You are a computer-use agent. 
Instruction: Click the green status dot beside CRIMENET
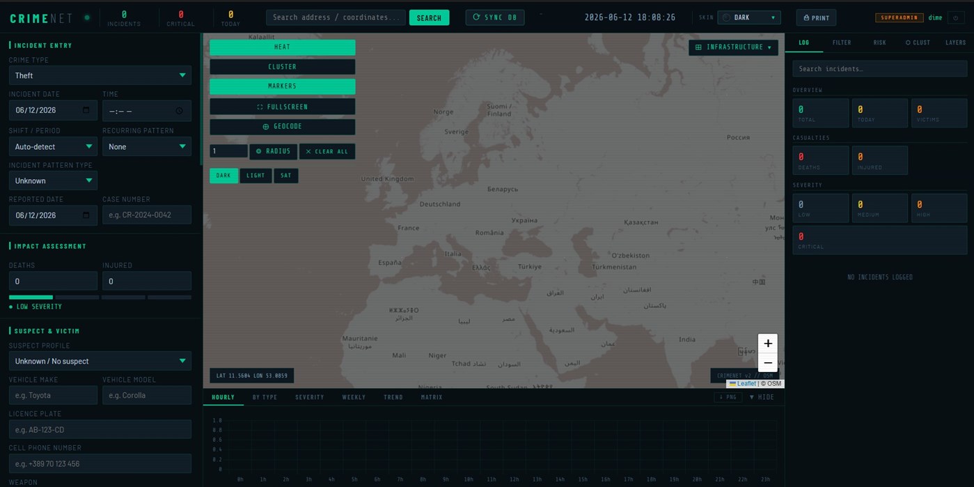(87, 17)
